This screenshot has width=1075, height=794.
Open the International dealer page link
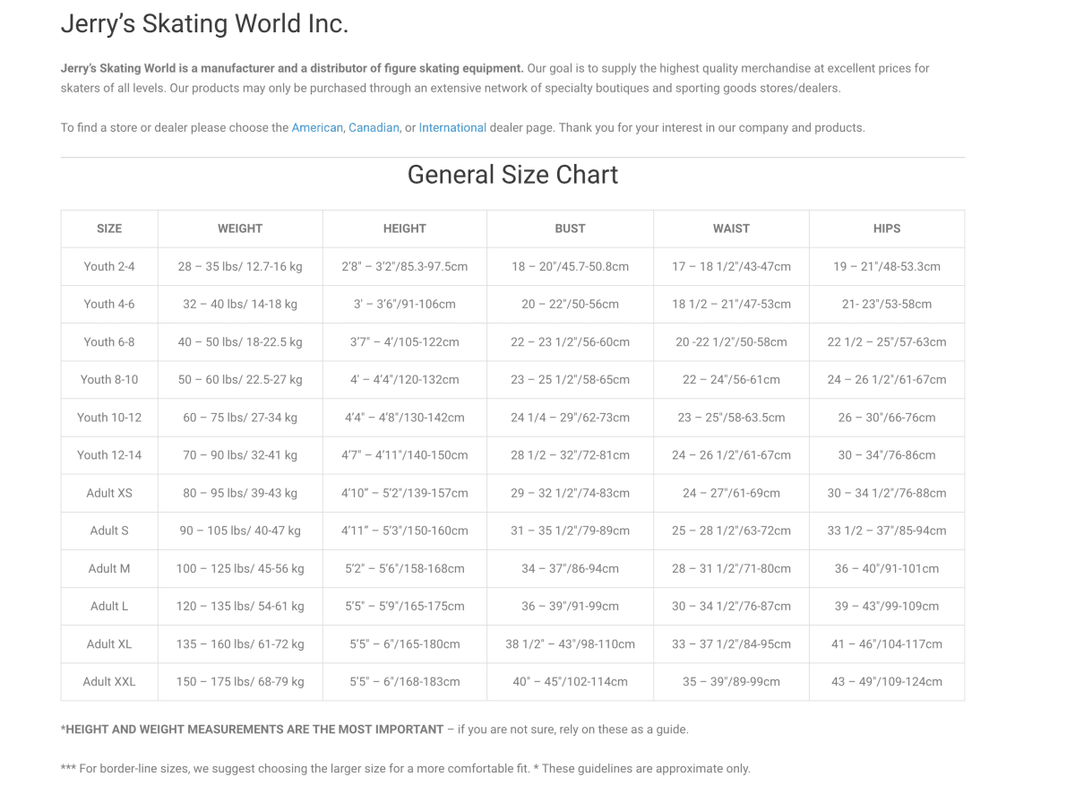pos(452,127)
